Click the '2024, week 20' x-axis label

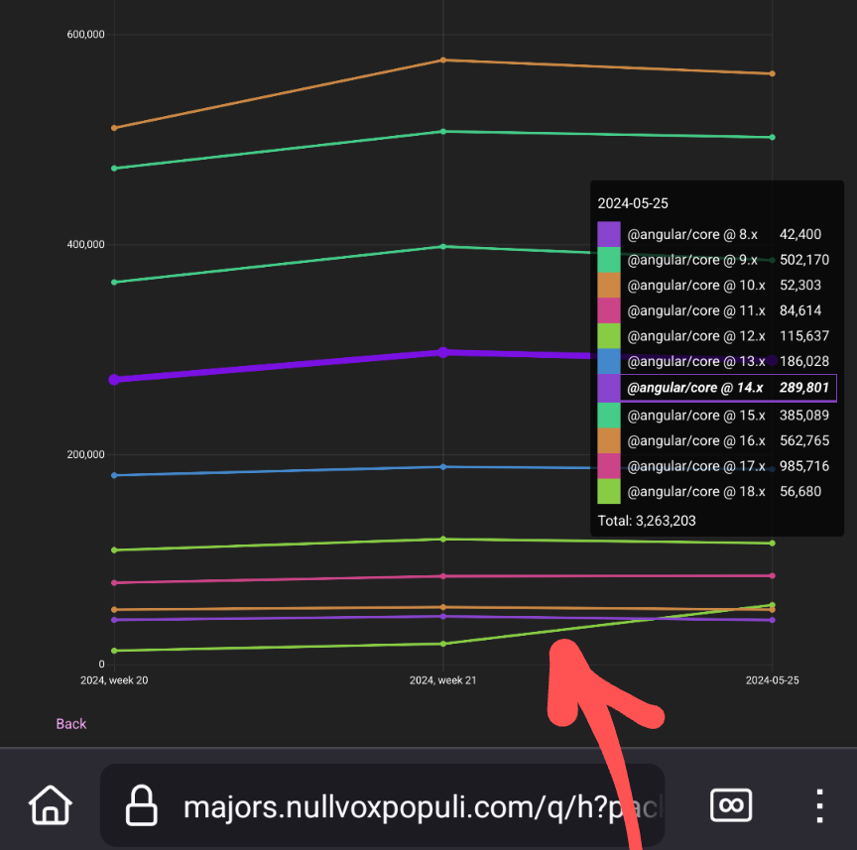[x=114, y=680]
